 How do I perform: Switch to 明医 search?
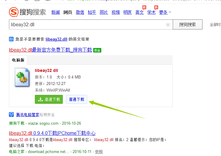[127, 12]
